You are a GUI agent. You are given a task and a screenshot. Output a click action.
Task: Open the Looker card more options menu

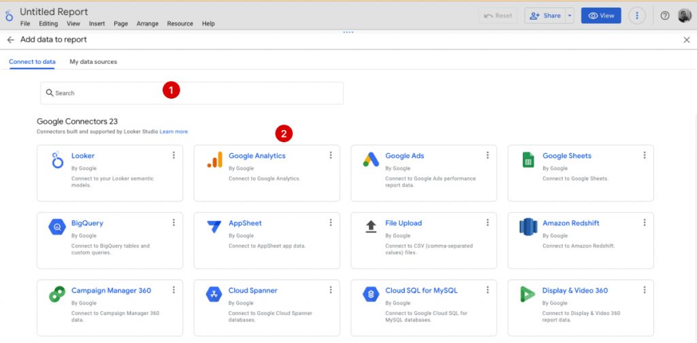pyautogui.click(x=174, y=156)
